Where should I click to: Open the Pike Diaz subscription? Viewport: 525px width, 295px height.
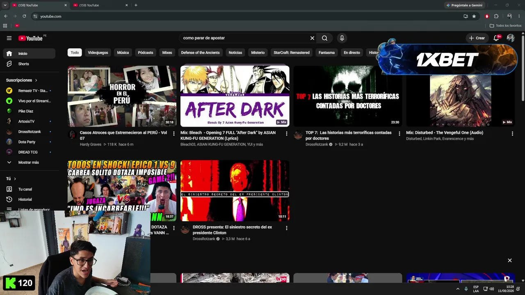pyautogui.click(x=29, y=111)
